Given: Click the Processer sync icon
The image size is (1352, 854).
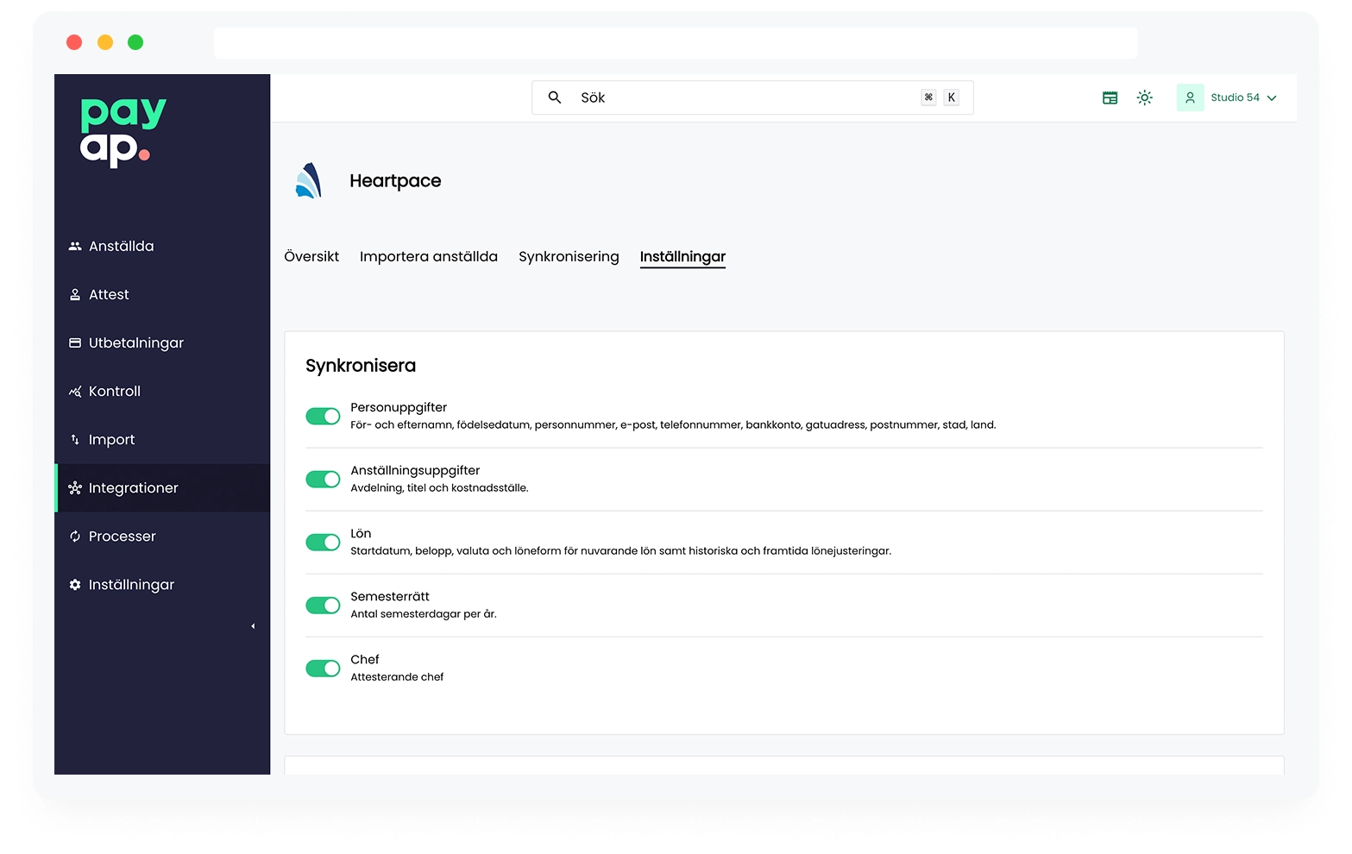Looking at the screenshot, I should pyautogui.click(x=76, y=536).
